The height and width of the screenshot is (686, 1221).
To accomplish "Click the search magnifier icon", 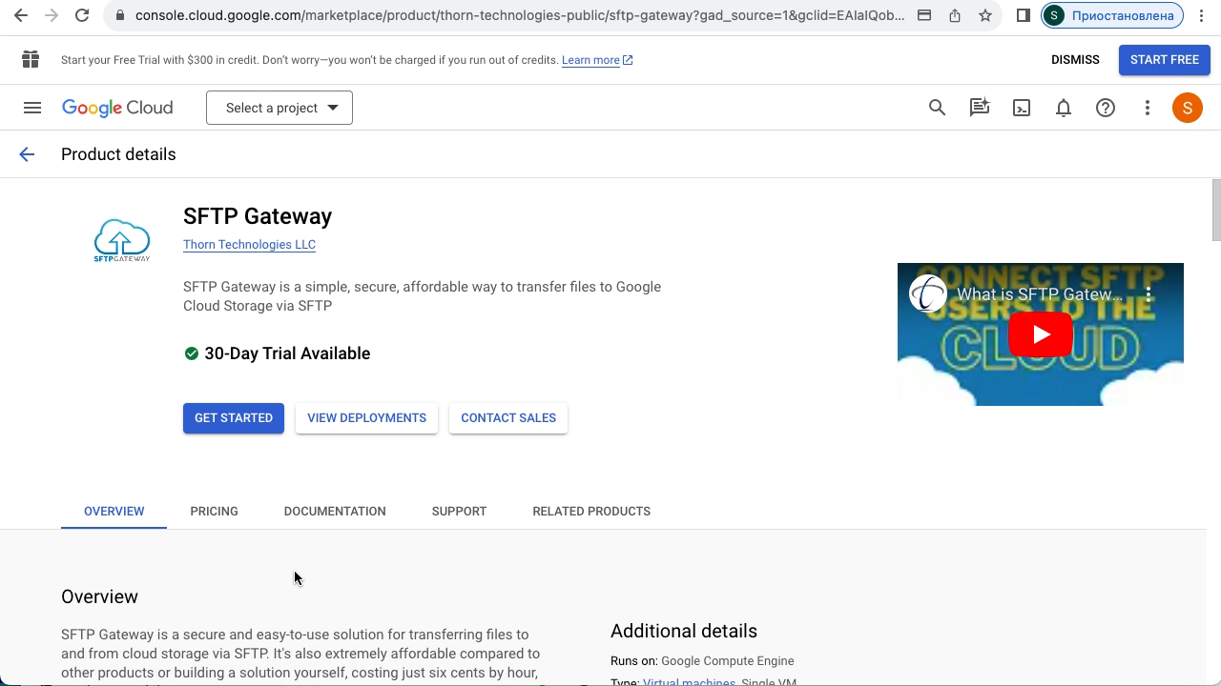I will [x=937, y=108].
